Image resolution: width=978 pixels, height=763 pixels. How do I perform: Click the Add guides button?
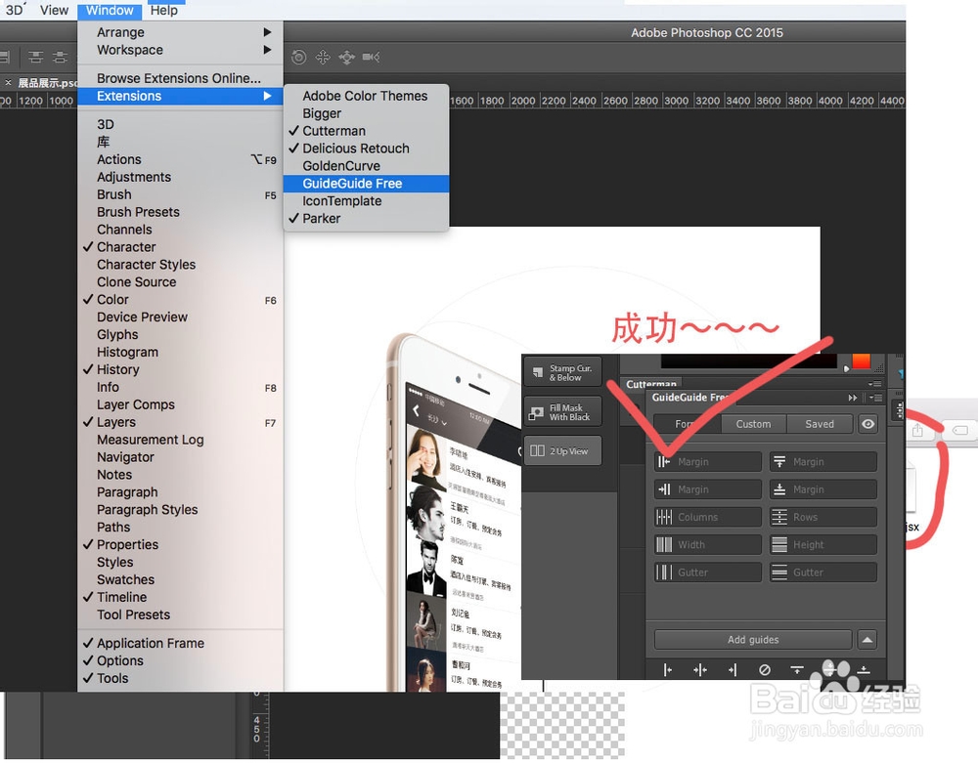coord(753,640)
